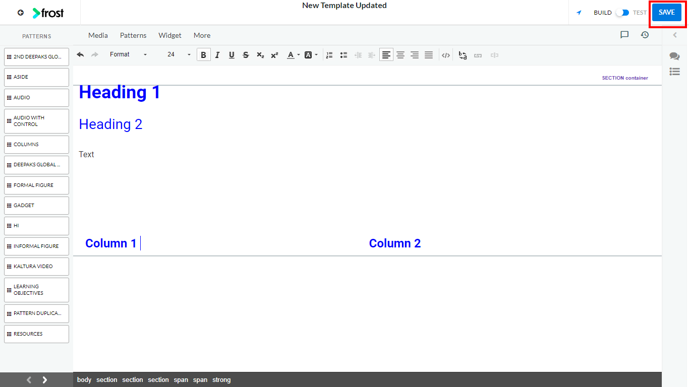The height and width of the screenshot is (387, 689).
Task: Go to next patterns page arrow
Action: 45,380
